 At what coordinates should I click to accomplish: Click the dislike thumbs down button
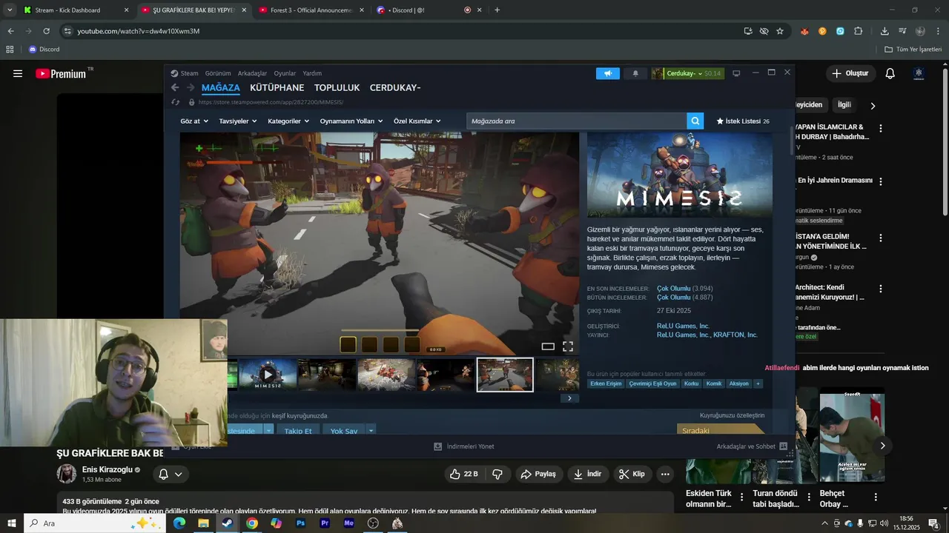tap(497, 474)
